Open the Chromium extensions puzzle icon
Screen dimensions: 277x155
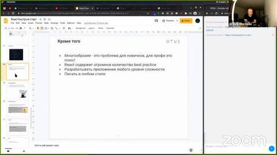click(186, 13)
